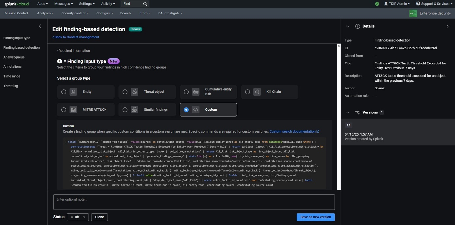
Task: Collapse the left sidebar with the arrow
Action: [40, 26]
